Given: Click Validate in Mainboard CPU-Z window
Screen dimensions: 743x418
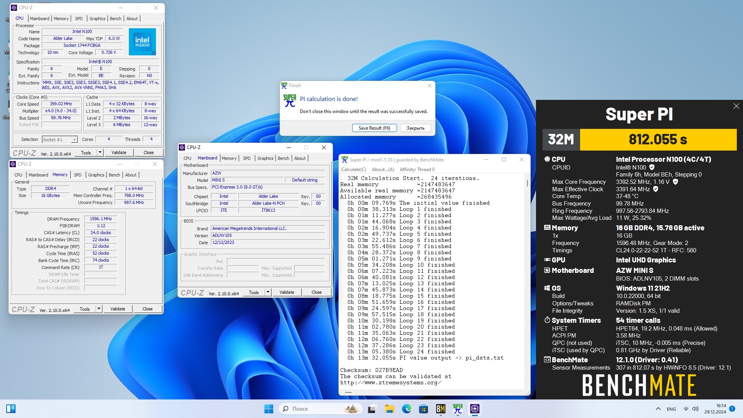Looking at the screenshot, I should click(287, 292).
